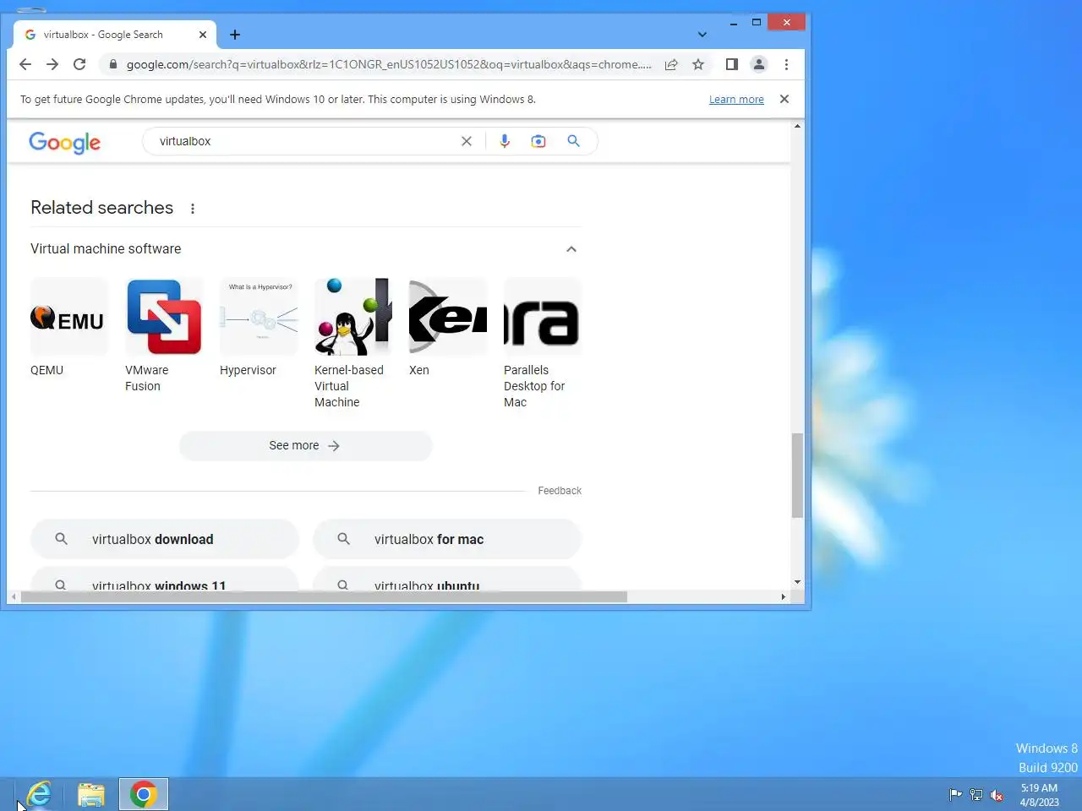Open the Chrome side panel
Screen dimensions: 1082x811
732,64
